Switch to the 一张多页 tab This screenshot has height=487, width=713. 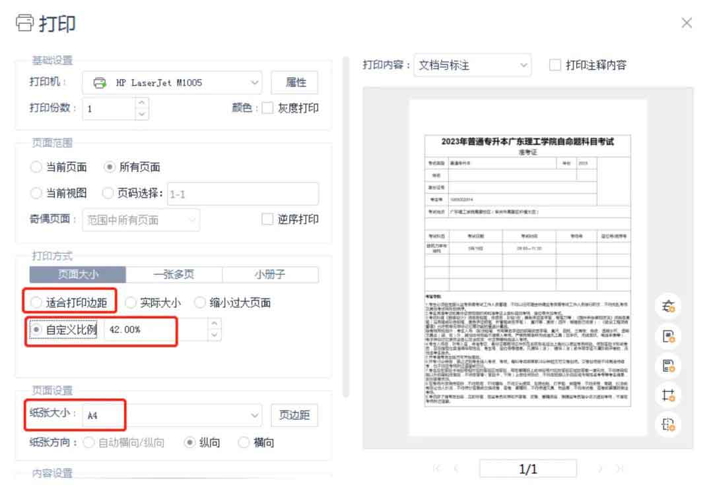pyautogui.click(x=174, y=275)
